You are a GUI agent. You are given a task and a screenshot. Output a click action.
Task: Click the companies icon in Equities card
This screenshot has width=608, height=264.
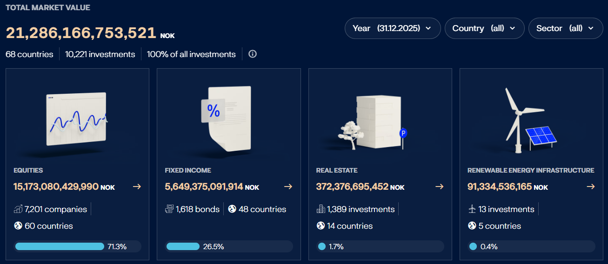(x=18, y=209)
